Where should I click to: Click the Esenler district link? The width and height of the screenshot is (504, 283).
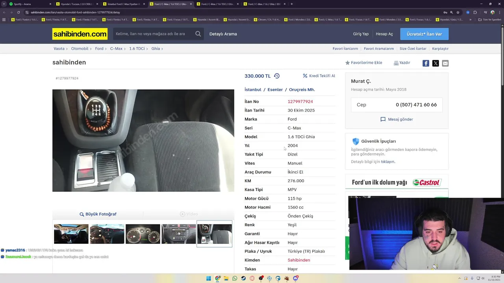275,90
